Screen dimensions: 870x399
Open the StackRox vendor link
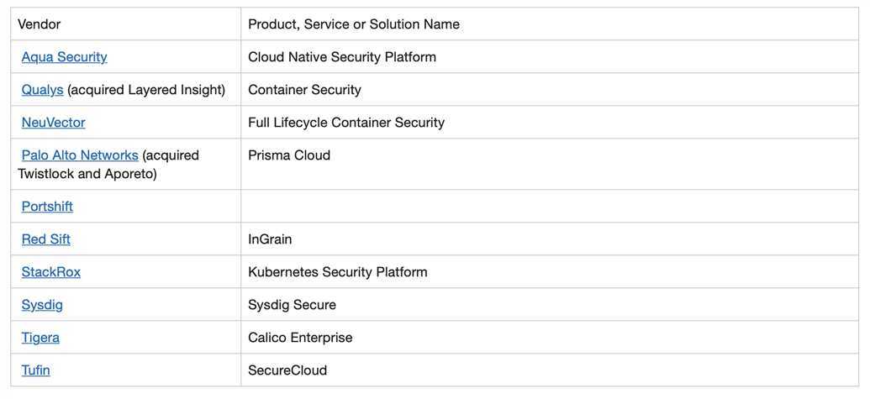tap(51, 271)
